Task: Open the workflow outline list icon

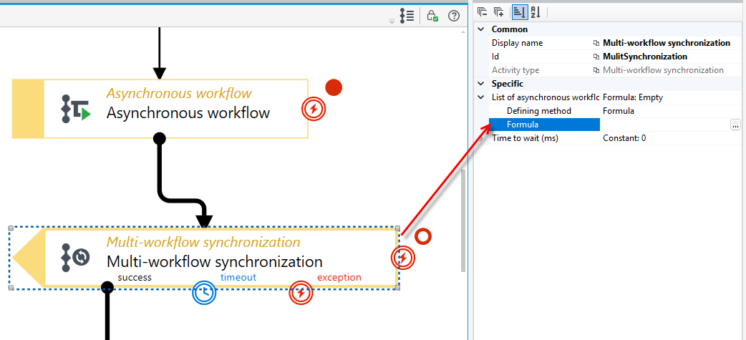Action: [x=407, y=16]
